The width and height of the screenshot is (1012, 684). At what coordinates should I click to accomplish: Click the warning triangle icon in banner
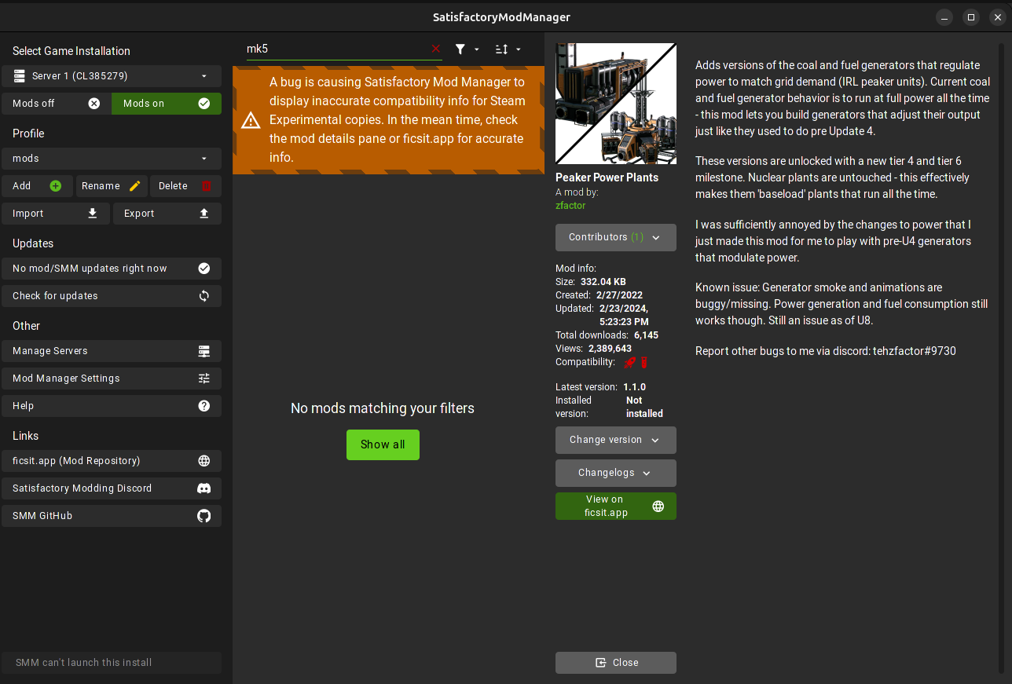(251, 120)
